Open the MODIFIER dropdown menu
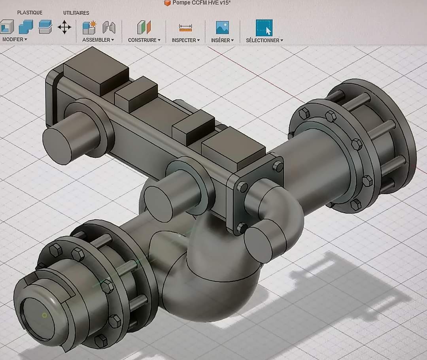This screenshot has height=360, width=427. 15,40
